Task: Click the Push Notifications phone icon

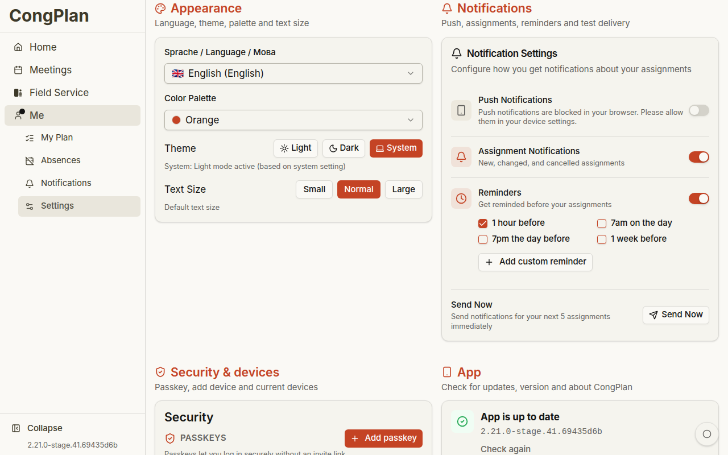Action: coord(461,110)
